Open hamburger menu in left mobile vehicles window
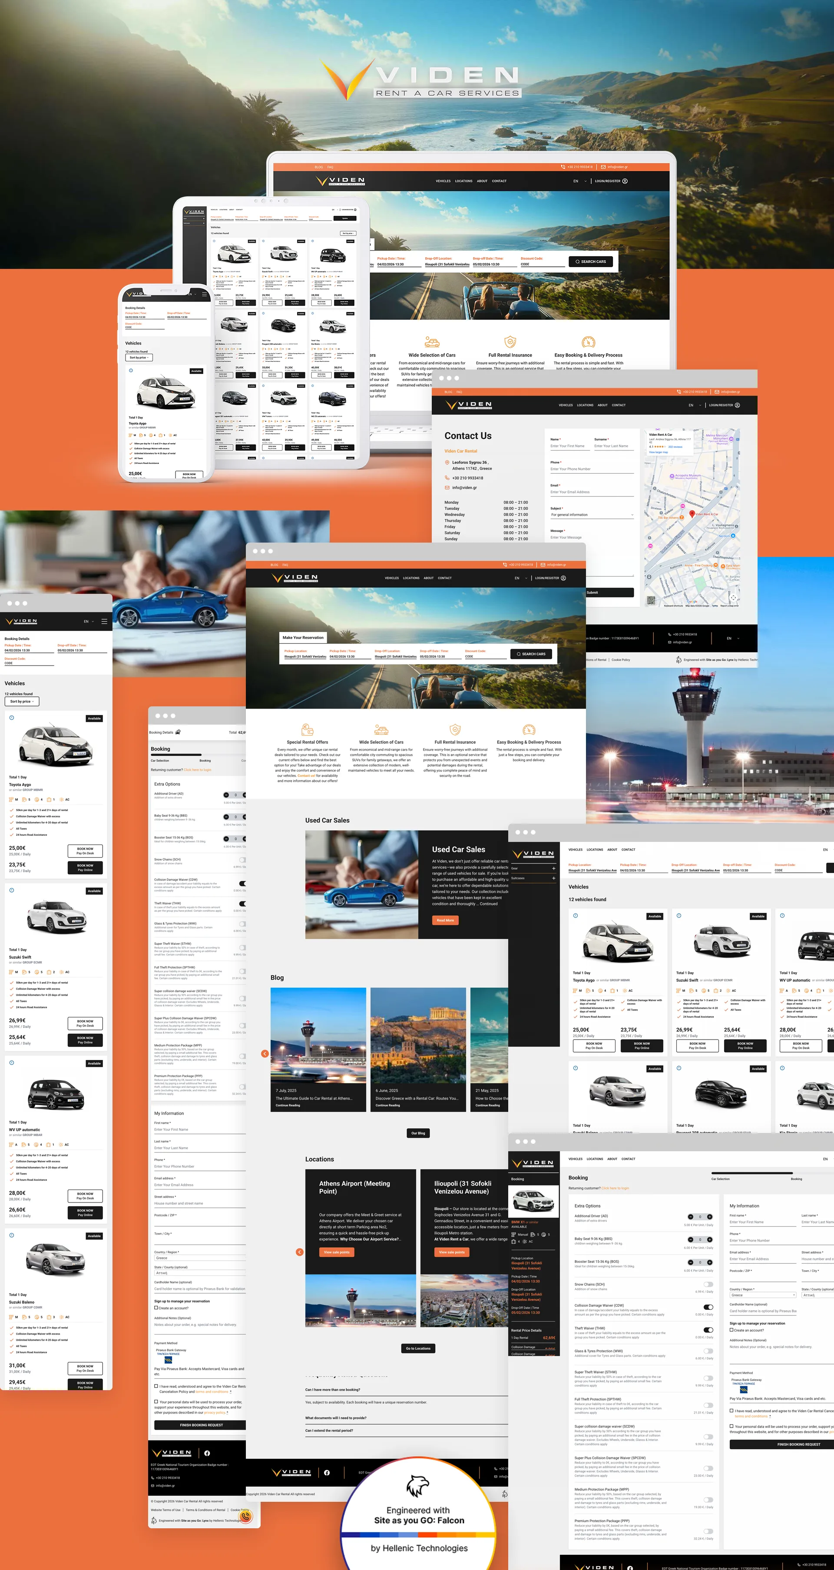This screenshot has height=1570, width=834. click(x=104, y=622)
